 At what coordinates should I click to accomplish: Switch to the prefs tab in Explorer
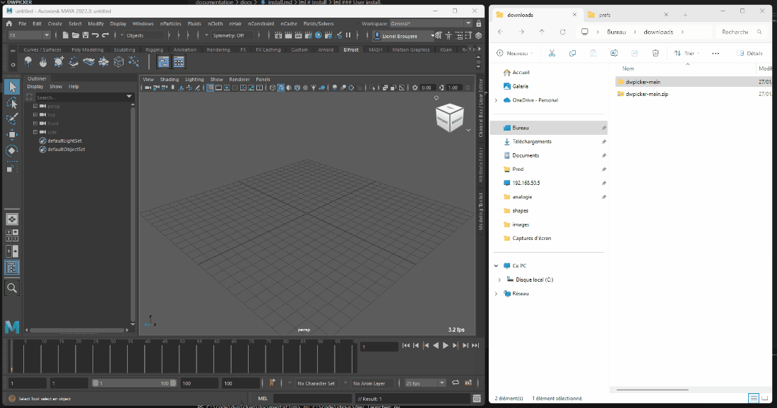(630, 15)
